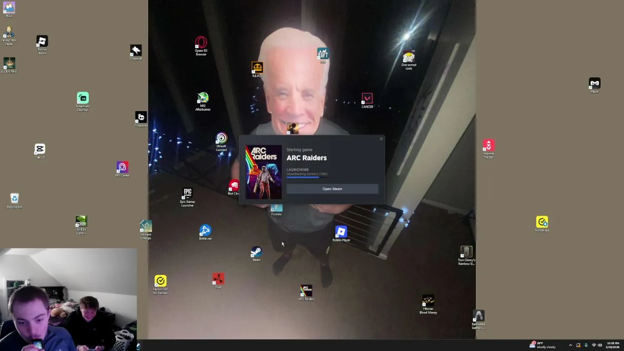Viewport: 624px width, 351px height.
Task: Launch Streamlabs Desktop shortcut
Action: pyautogui.click(x=82, y=101)
